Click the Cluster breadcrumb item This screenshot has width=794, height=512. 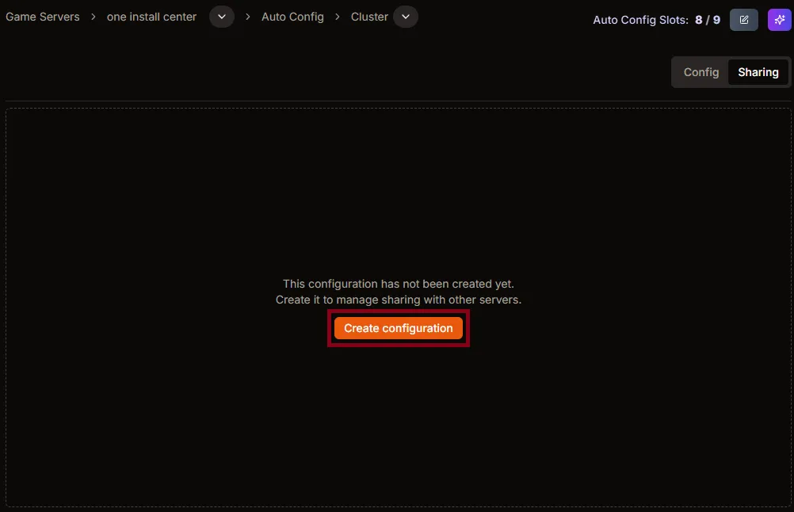point(369,17)
